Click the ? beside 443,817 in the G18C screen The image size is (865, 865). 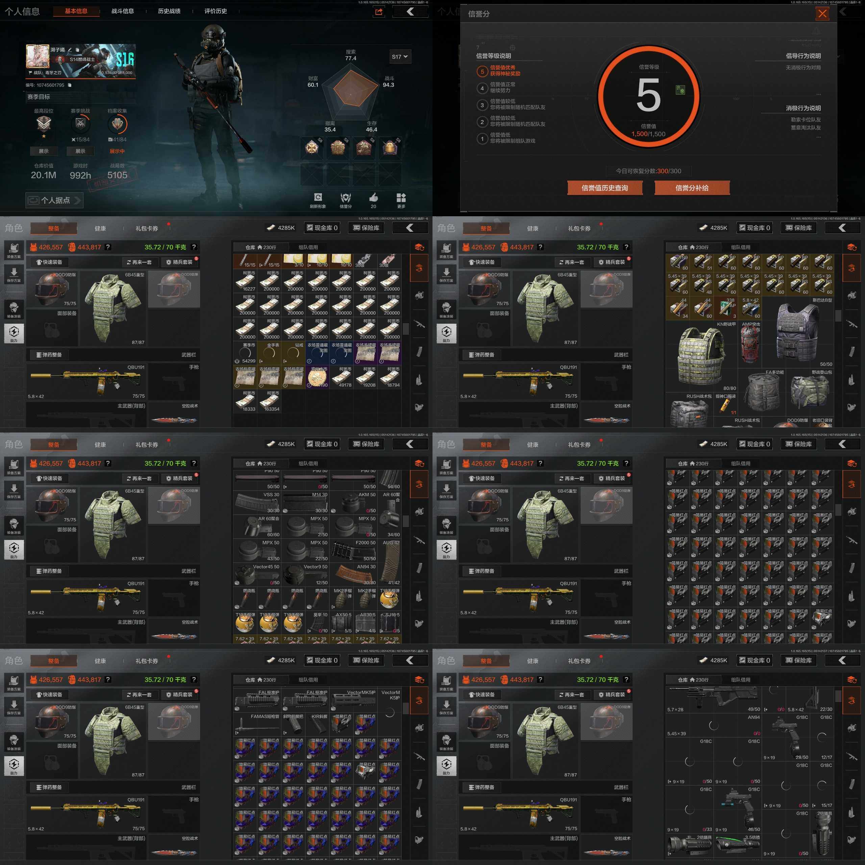[540, 679]
